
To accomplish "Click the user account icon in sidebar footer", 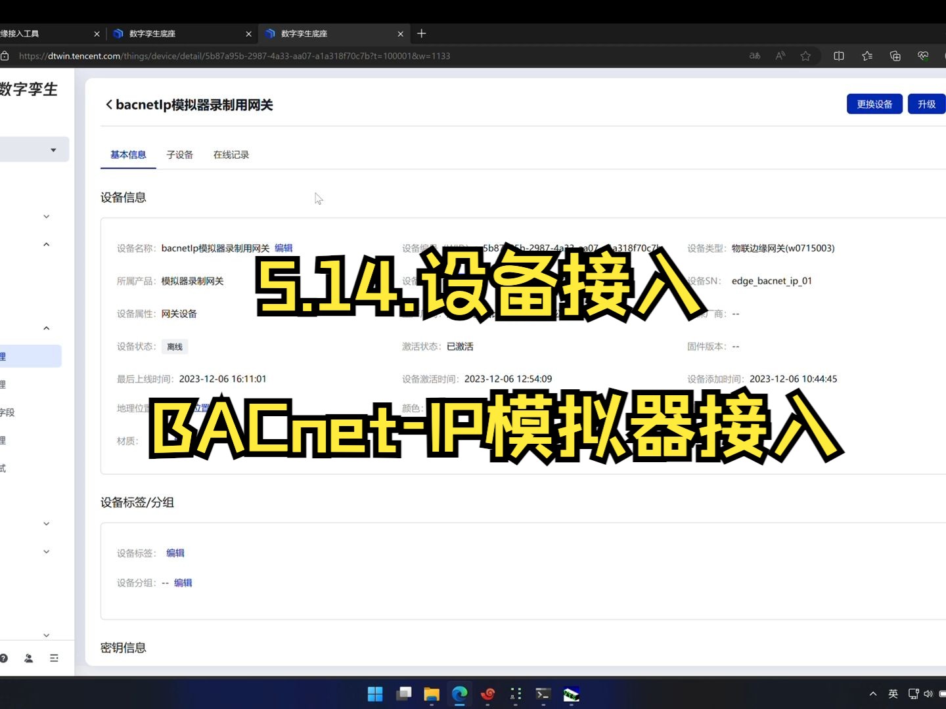I will click(x=28, y=658).
